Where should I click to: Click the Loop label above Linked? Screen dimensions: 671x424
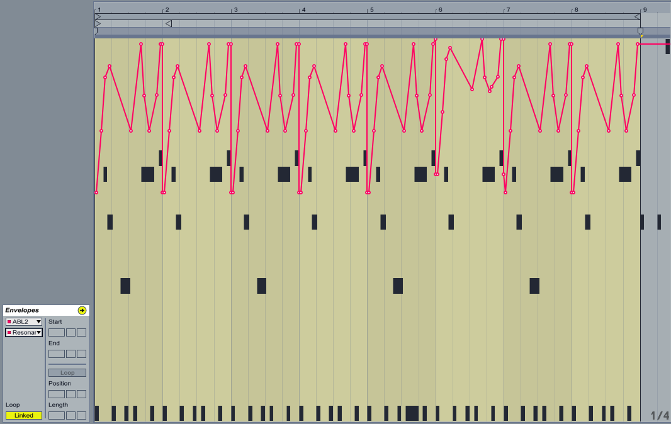pyautogui.click(x=13, y=404)
